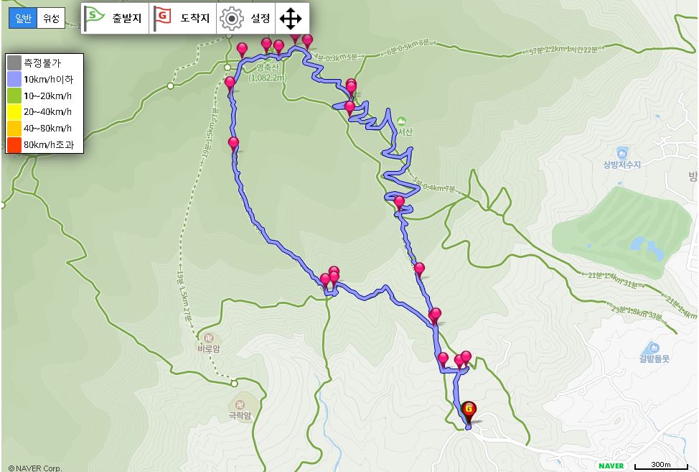This screenshot has width=699, height=472.
Task: Click the red goal flag icon
Action: point(162,18)
